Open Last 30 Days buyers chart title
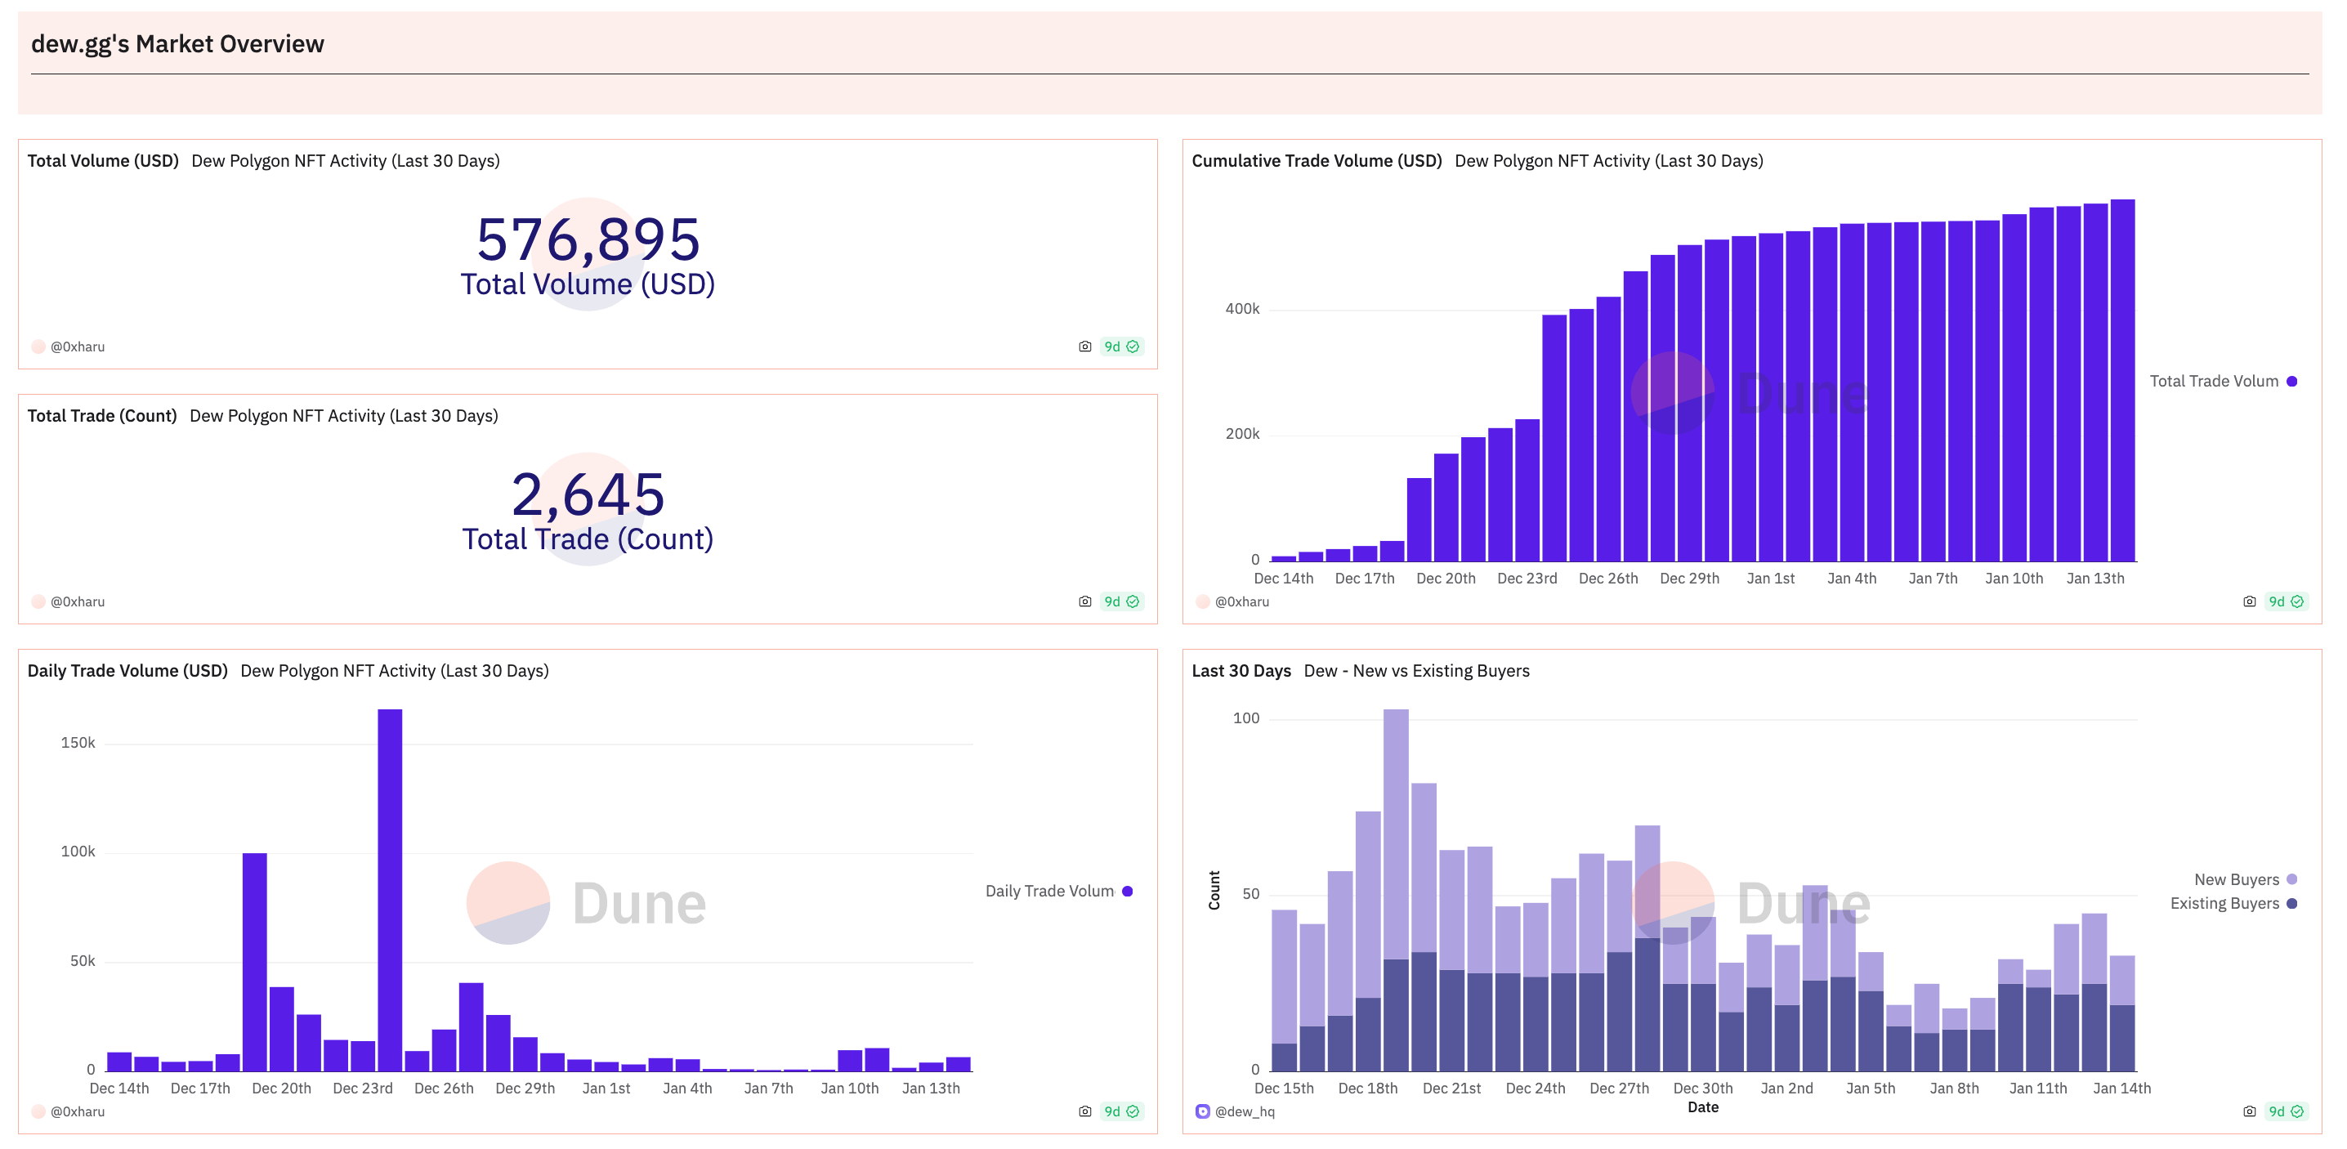 [x=1241, y=671]
